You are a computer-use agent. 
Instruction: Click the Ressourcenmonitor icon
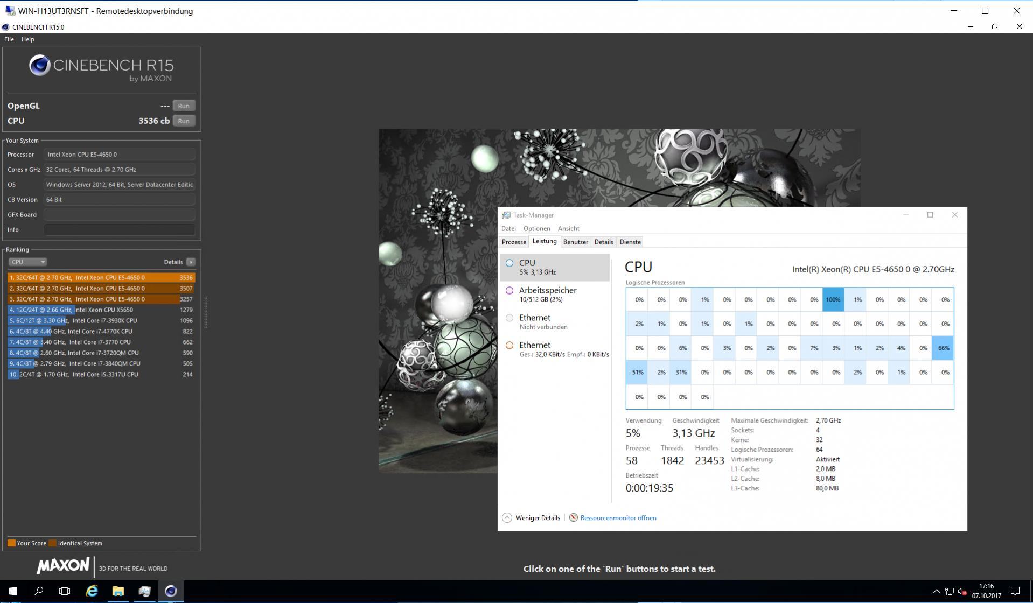pos(574,518)
